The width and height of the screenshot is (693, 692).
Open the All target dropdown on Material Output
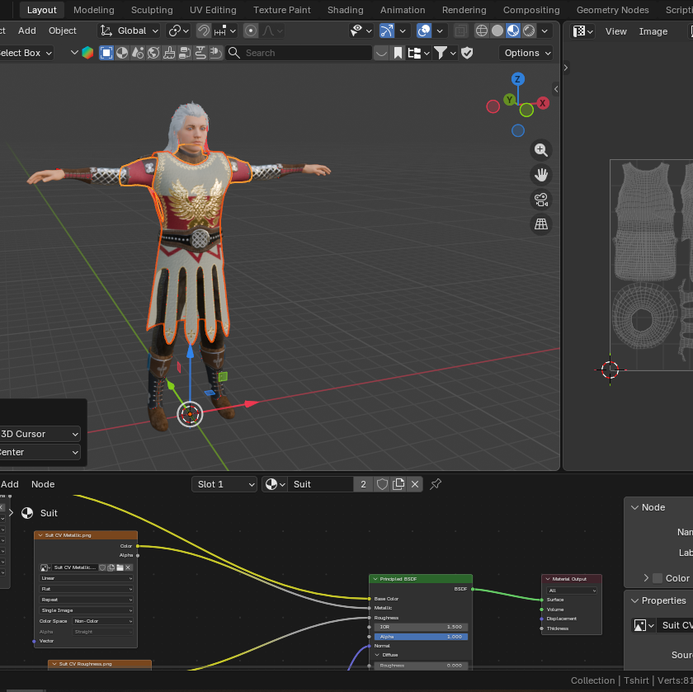pyautogui.click(x=572, y=591)
